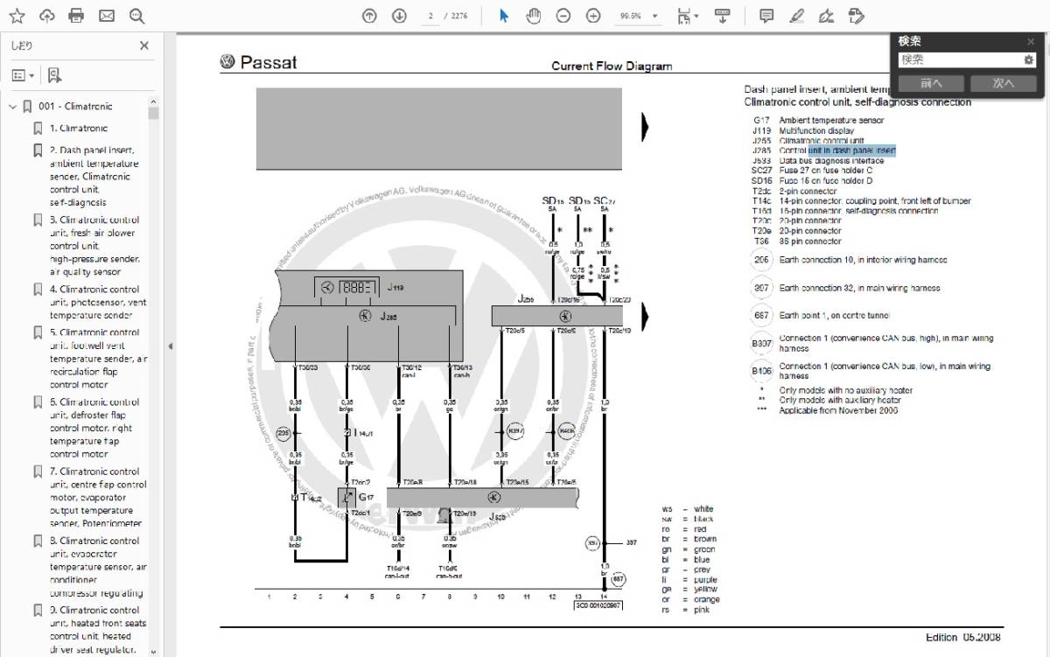Activate the arrow selection tool

pos(504,16)
